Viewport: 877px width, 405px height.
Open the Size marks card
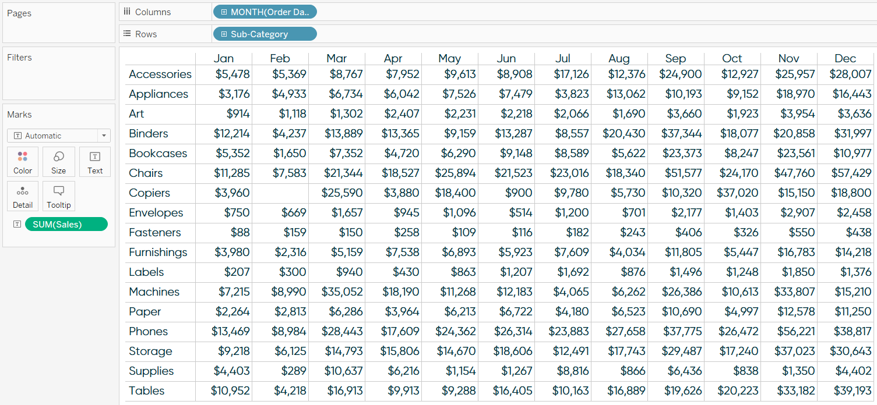58,161
